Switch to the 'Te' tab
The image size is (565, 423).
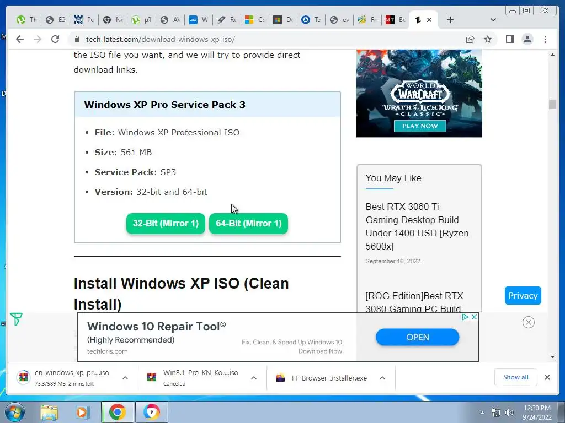(x=311, y=20)
